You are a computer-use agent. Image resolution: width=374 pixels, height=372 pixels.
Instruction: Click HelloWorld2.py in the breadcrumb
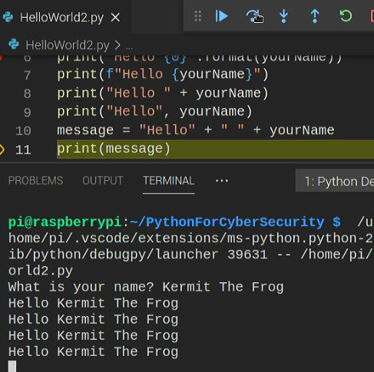coord(68,45)
